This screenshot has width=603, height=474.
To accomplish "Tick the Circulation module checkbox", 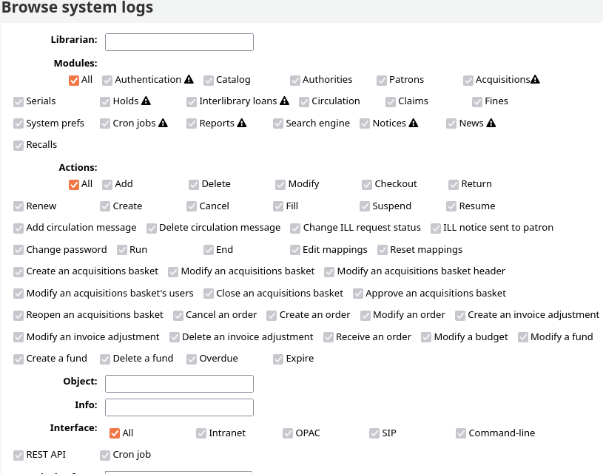I will coord(304,101).
